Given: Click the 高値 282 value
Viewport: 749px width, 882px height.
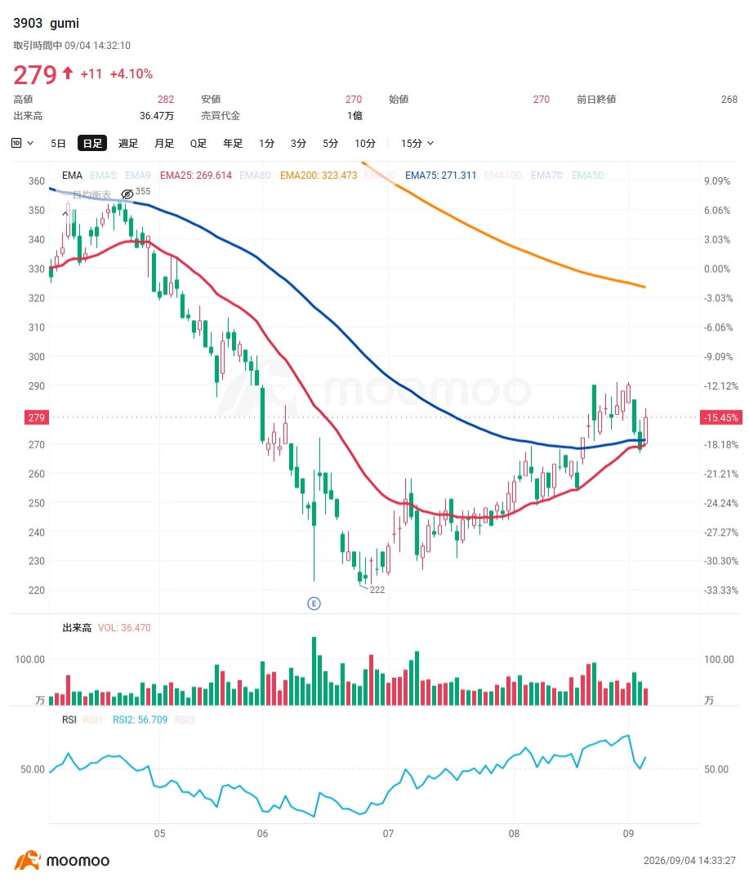Looking at the screenshot, I should point(166,99).
